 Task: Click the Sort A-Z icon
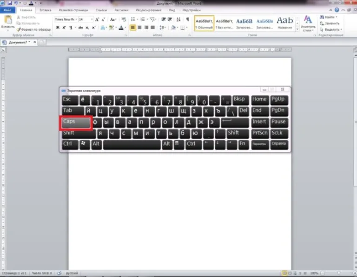tap(178, 20)
